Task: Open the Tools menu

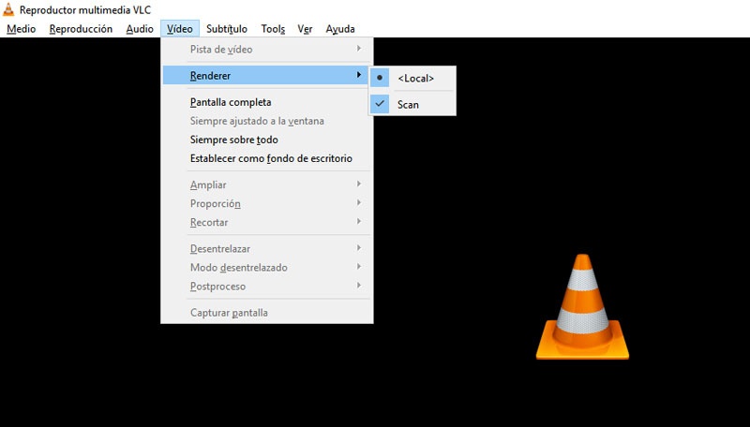Action: tap(273, 29)
